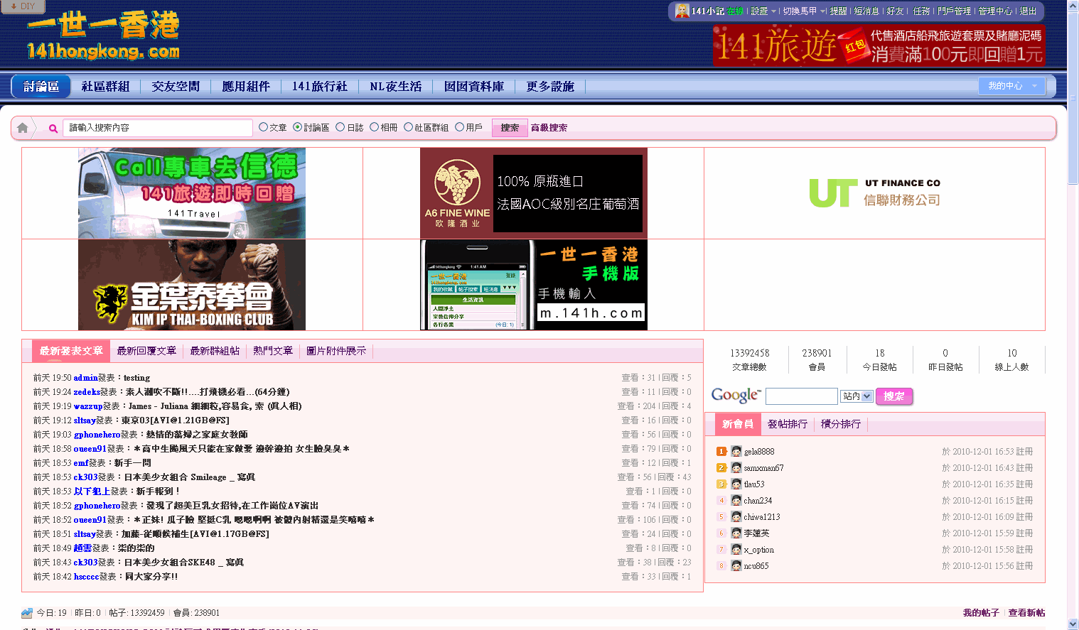Click the pink magnifier search icon
The width and height of the screenshot is (1079, 630).
(53, 129)
